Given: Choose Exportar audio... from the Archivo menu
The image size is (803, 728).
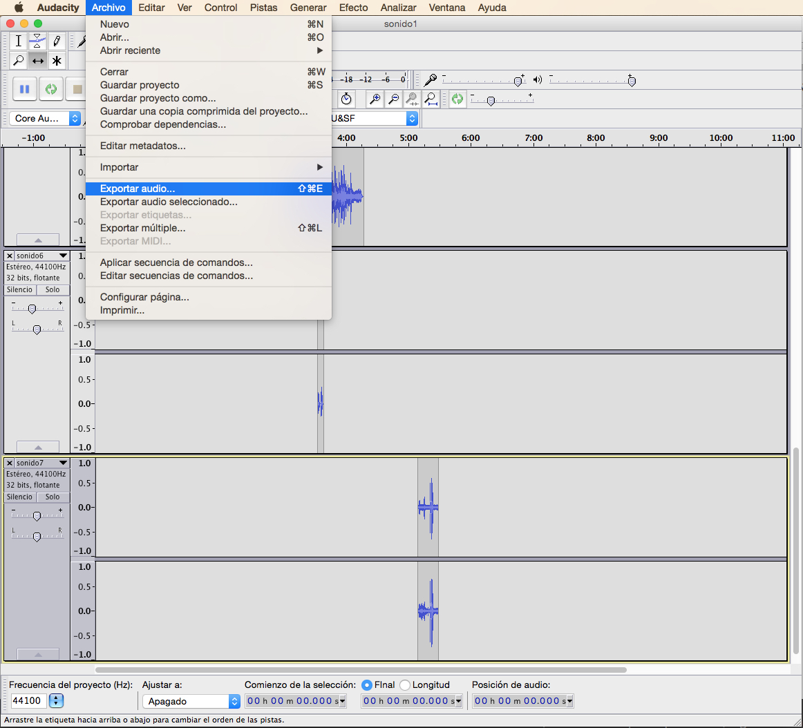Looking at the screenshot, I should [138, 189].
